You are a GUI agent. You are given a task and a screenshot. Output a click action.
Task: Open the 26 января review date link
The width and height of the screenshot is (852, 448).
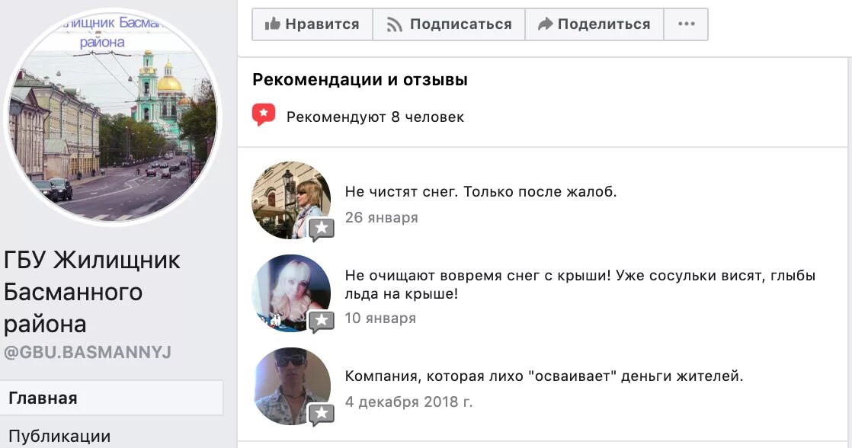[x=382, y=218]
